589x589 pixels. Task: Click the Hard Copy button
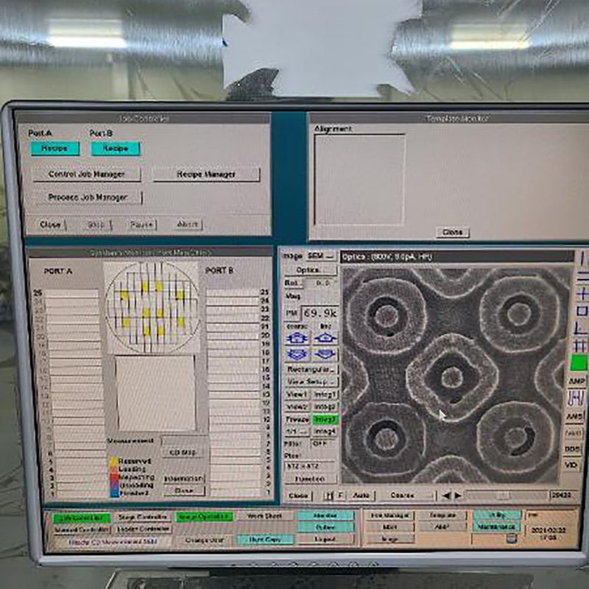265,540
